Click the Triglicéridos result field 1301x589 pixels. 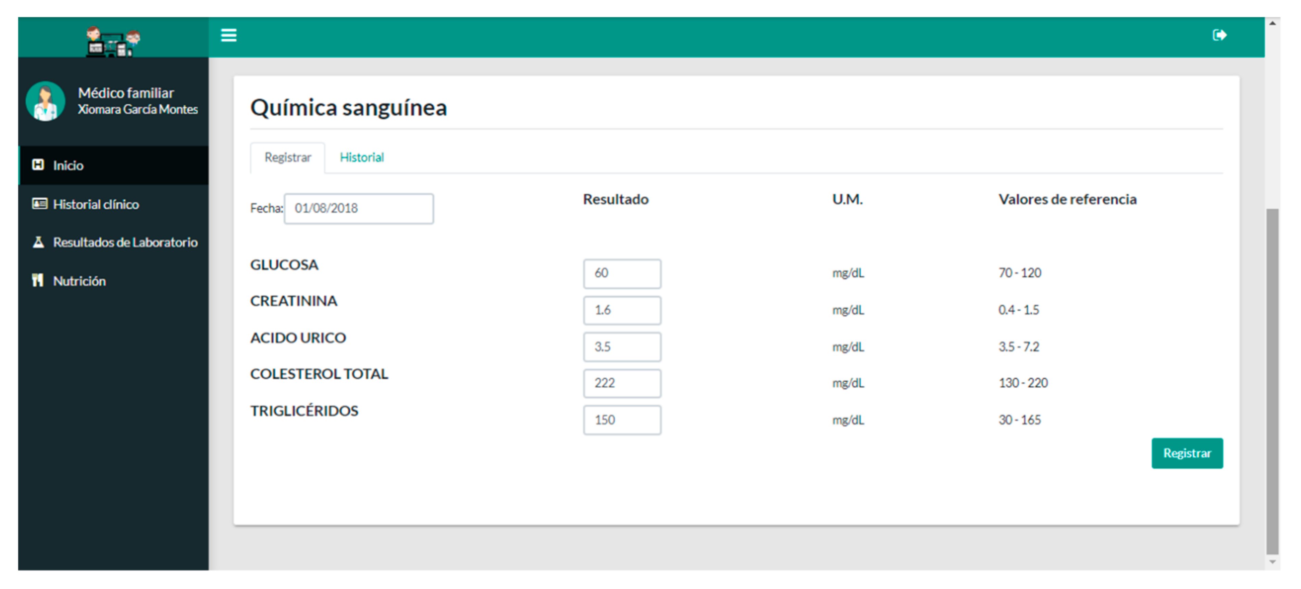[622, 420]
